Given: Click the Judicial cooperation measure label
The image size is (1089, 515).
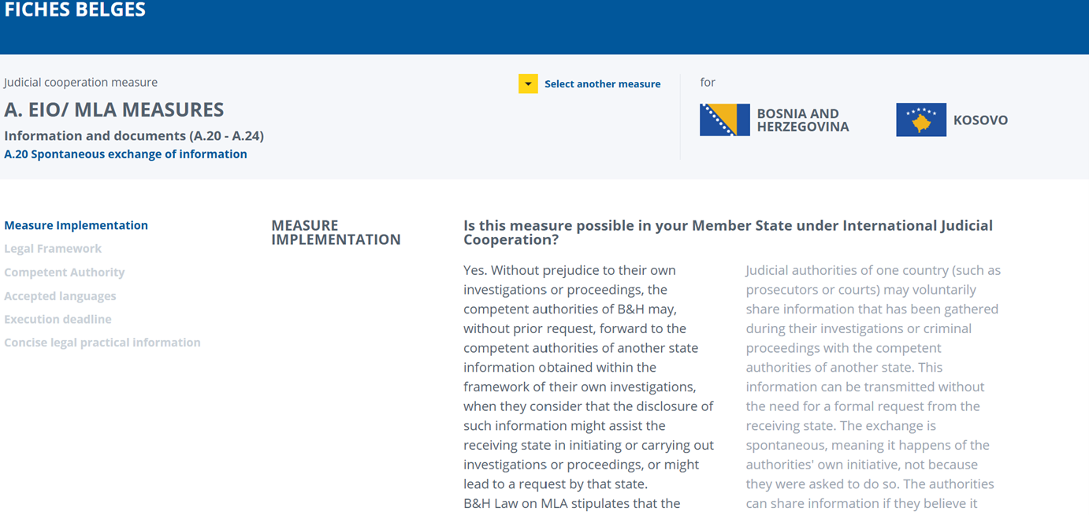Looking at the screenshot, I should click(80, 82).
